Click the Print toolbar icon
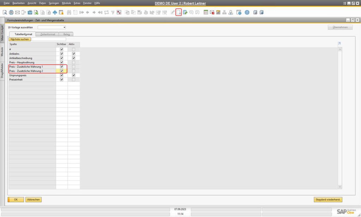 (x=11, y=12)
